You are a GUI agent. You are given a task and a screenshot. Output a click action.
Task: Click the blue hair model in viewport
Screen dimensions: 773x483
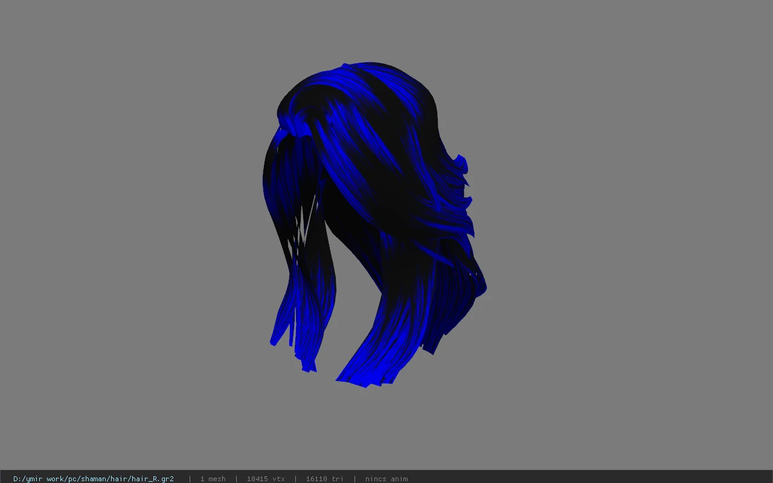pos(374,223)
